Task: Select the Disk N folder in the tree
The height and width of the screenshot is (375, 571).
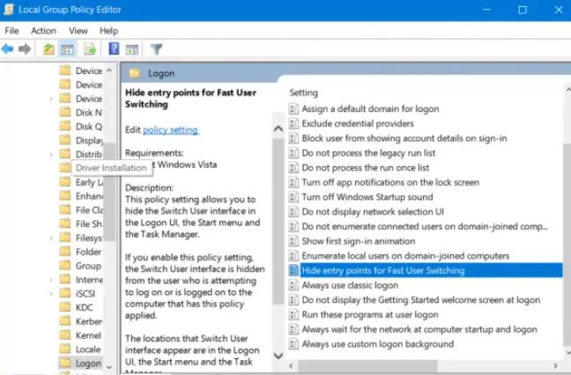Action: point(88,113)
